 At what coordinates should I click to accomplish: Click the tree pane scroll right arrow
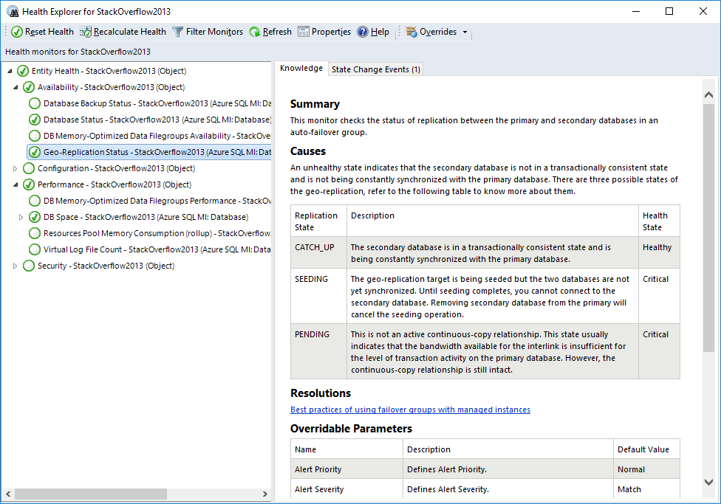(x=265, y=494)
